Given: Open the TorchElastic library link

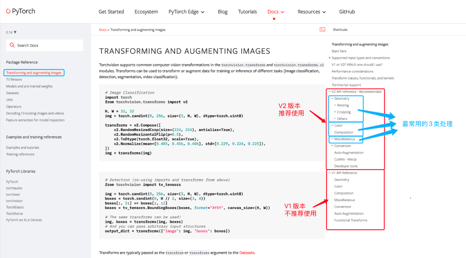Looking at the screenshot, I should [x=15, y=207].
